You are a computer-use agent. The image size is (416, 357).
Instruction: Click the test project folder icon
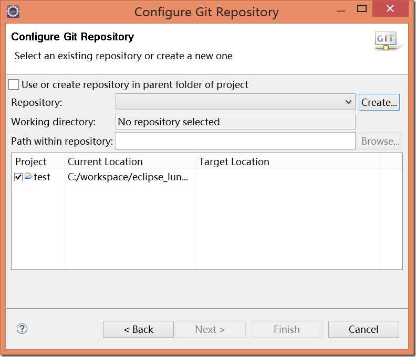click(x=28, y=176)
